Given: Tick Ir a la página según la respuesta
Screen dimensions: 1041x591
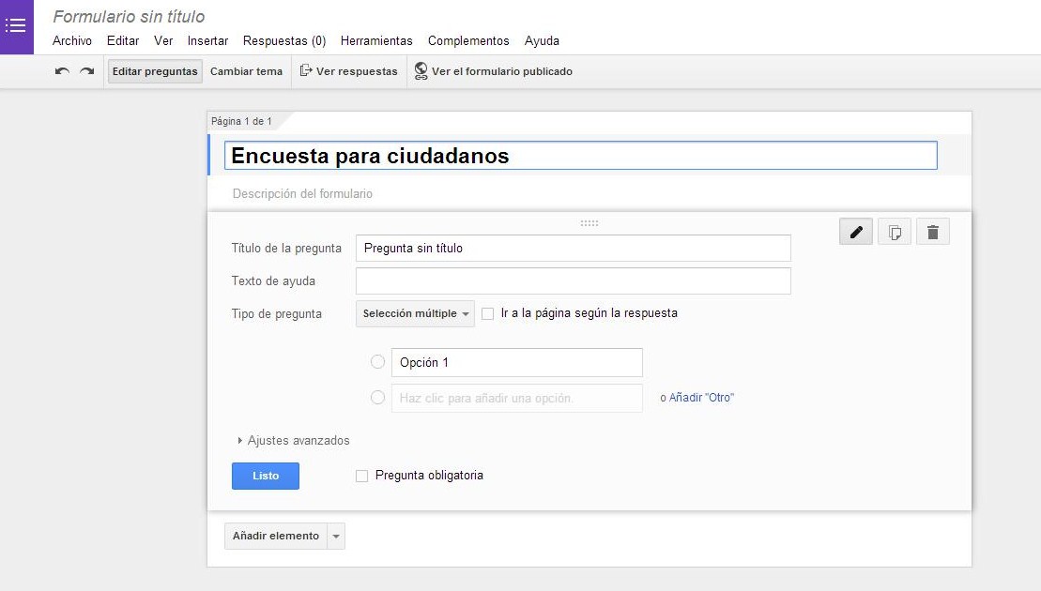Looking at the screenshot, I should coord(487,314).
